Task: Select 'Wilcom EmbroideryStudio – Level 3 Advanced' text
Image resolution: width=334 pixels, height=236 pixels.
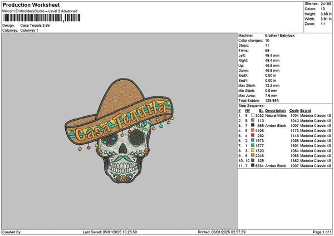Action: [x=40, y=11]
